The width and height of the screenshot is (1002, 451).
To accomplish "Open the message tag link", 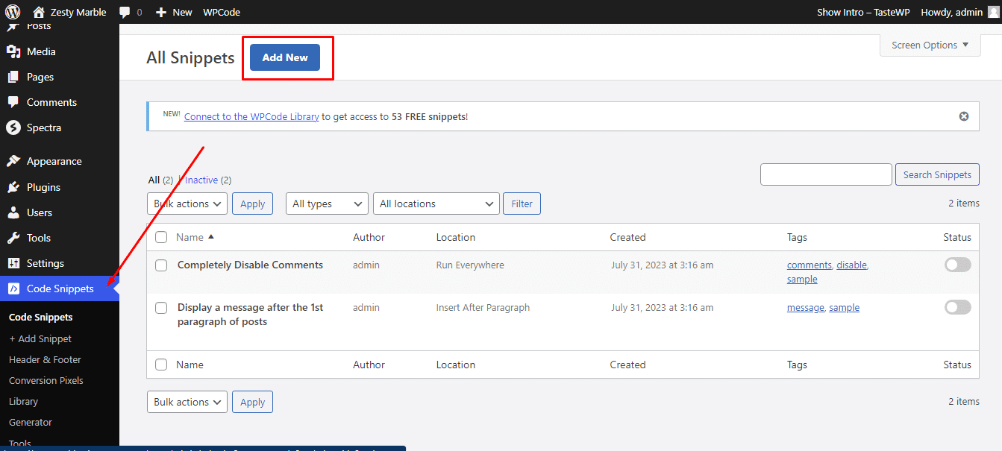I will tap(805, 307).
